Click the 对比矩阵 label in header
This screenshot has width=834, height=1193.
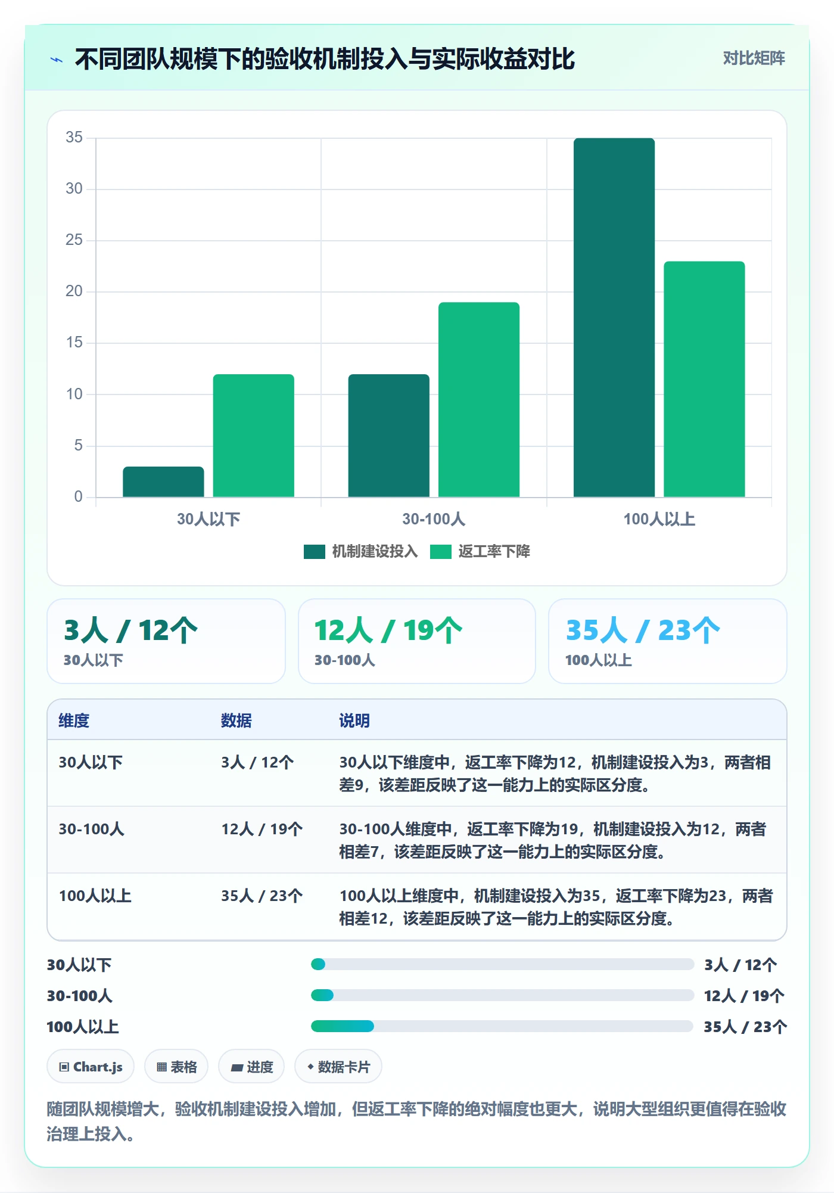(754, 58)
